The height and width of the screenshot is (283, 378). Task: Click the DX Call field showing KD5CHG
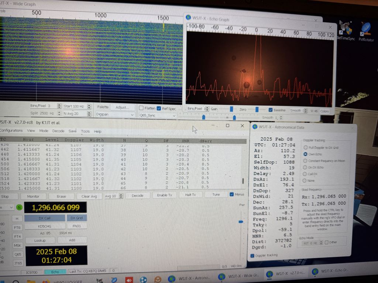point(45,226)
